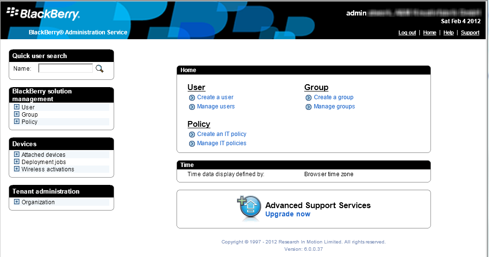
Task: Expand the Wireless activations node
Action: pos(16,169)
